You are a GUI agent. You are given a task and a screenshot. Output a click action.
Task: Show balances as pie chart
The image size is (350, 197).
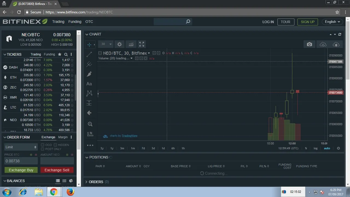71,181
